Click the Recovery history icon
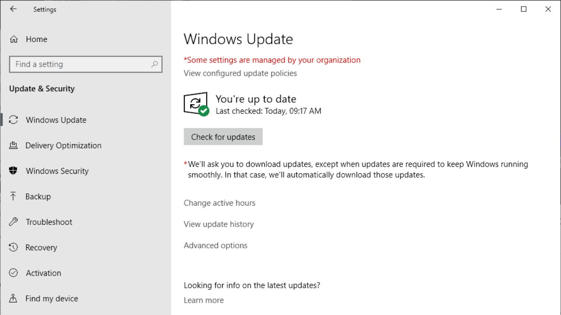Image resolution: width=561 pixels, height=315 pixels. pos(14,248)
